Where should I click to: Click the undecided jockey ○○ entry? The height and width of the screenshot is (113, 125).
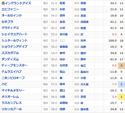[x=62, y=41]
